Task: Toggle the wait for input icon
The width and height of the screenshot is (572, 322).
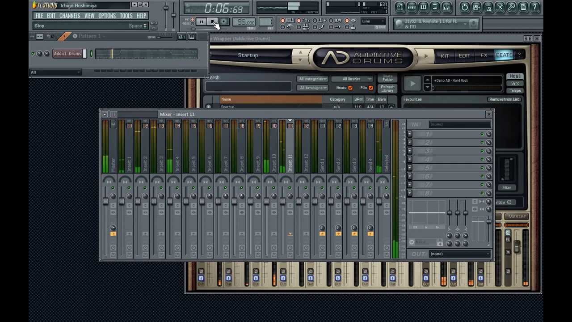Action: (306, 27)
